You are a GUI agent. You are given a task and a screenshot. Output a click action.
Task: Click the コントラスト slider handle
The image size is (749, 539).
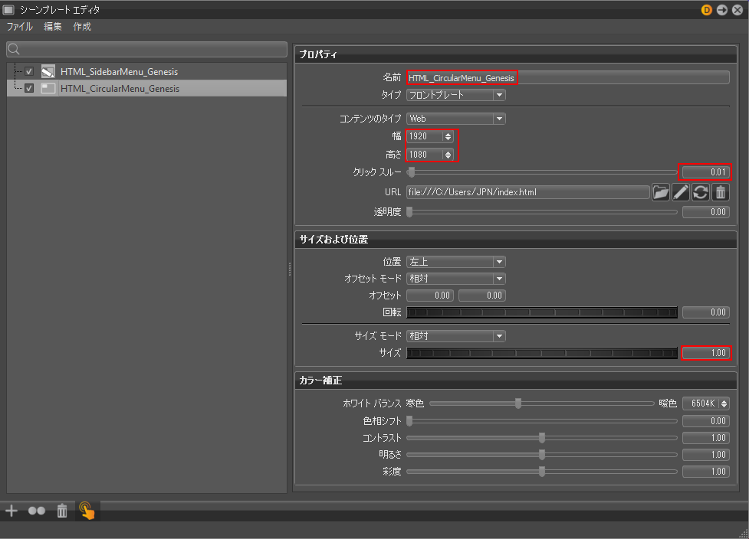[x=542, y=437]
